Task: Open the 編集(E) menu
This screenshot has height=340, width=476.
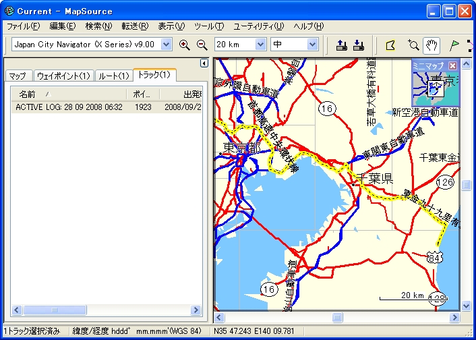Action: tap(63, 26)
